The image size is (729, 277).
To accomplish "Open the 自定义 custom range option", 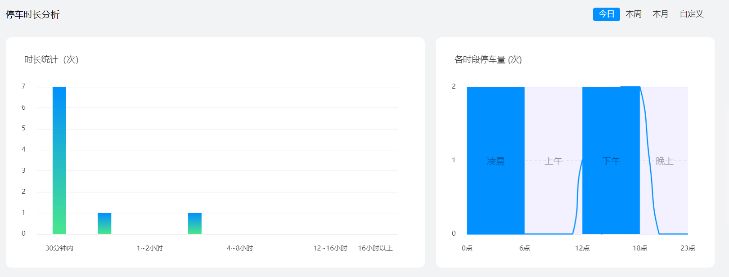I will point(691,14).
